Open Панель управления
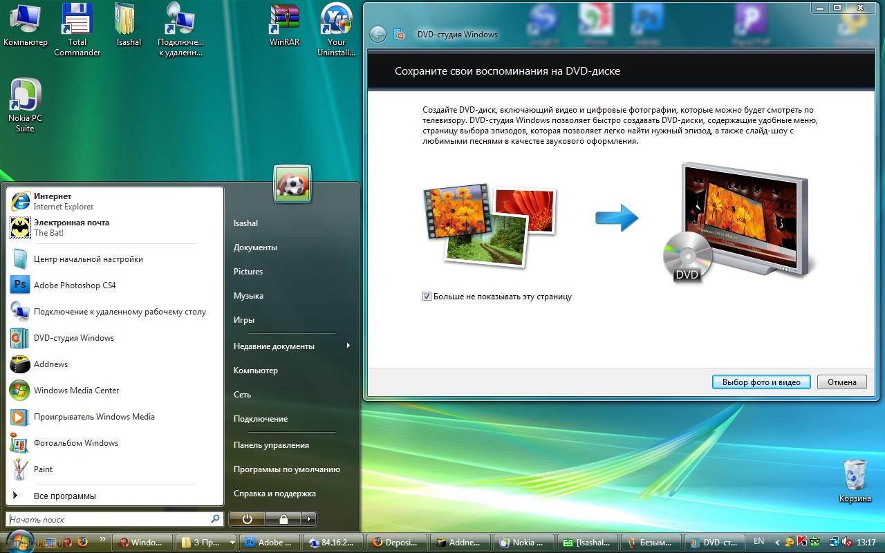The image size is (885, 553). click(x=271, y=444)
